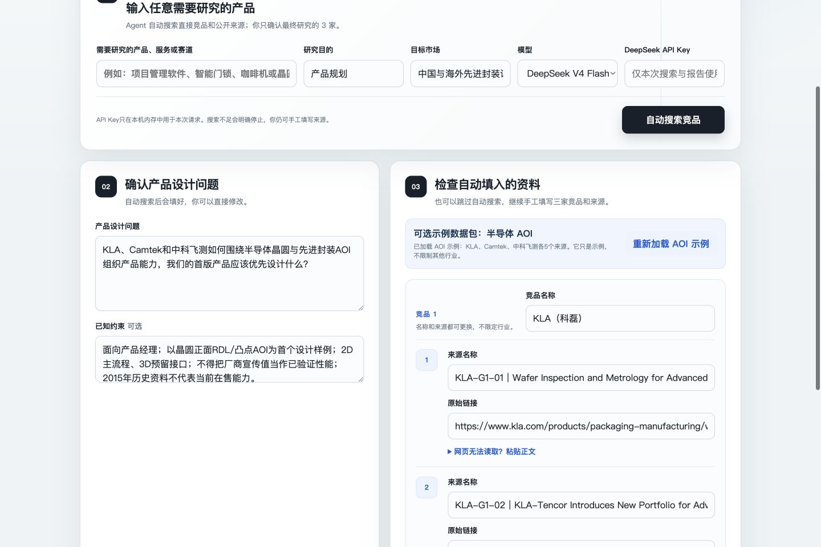Click the heading 输入任意需要研究的产品
Screen dimensions: 821x547
(190, 8)
